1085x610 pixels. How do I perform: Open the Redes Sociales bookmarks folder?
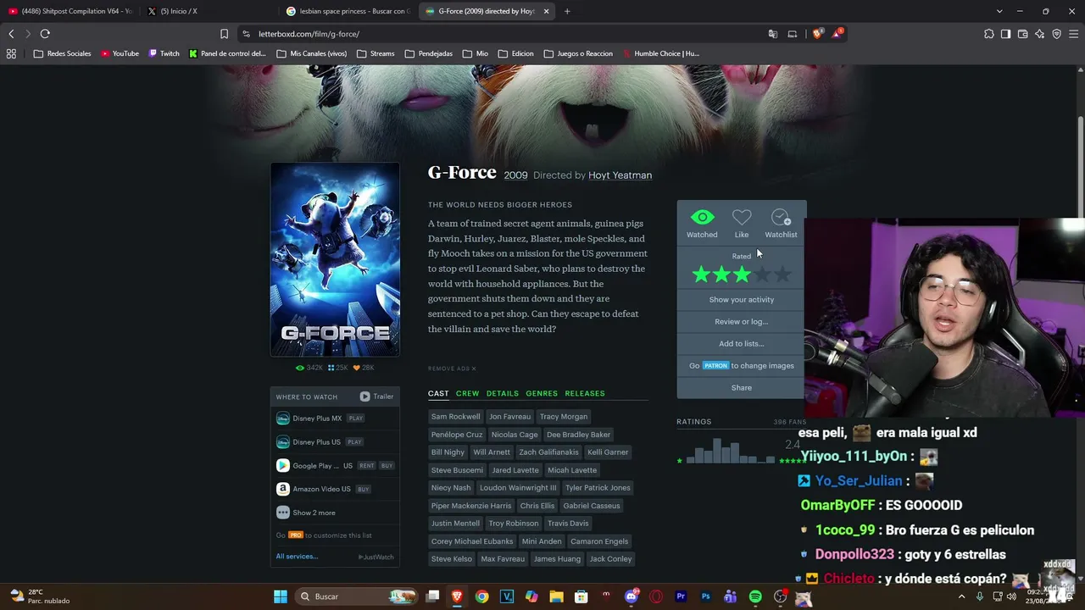[62, 53]
